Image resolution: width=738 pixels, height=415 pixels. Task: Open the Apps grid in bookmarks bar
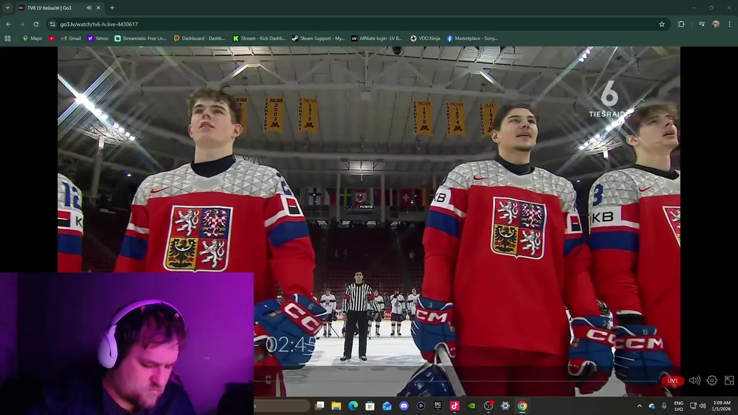coord(7,39)
